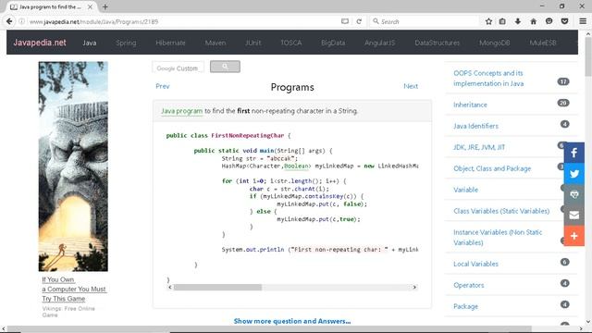The height and width of the screenshot is (333, 592).
Task: Click the site info icon in address bar
Action: [x=22, y=21]
